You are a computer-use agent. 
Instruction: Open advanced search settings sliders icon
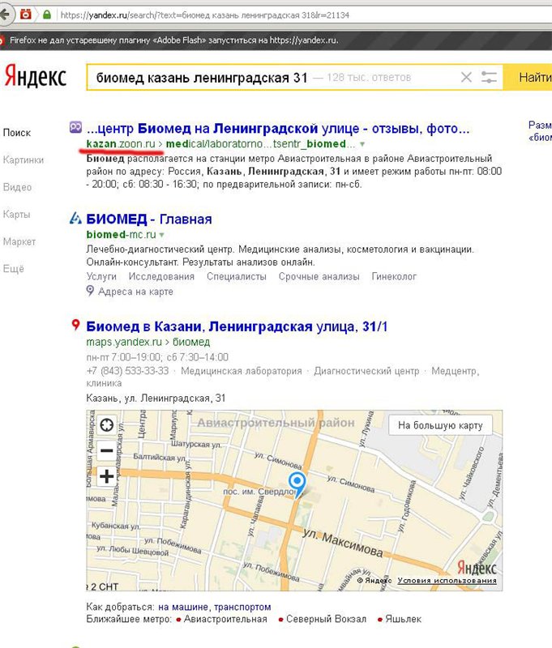point(489,77)
